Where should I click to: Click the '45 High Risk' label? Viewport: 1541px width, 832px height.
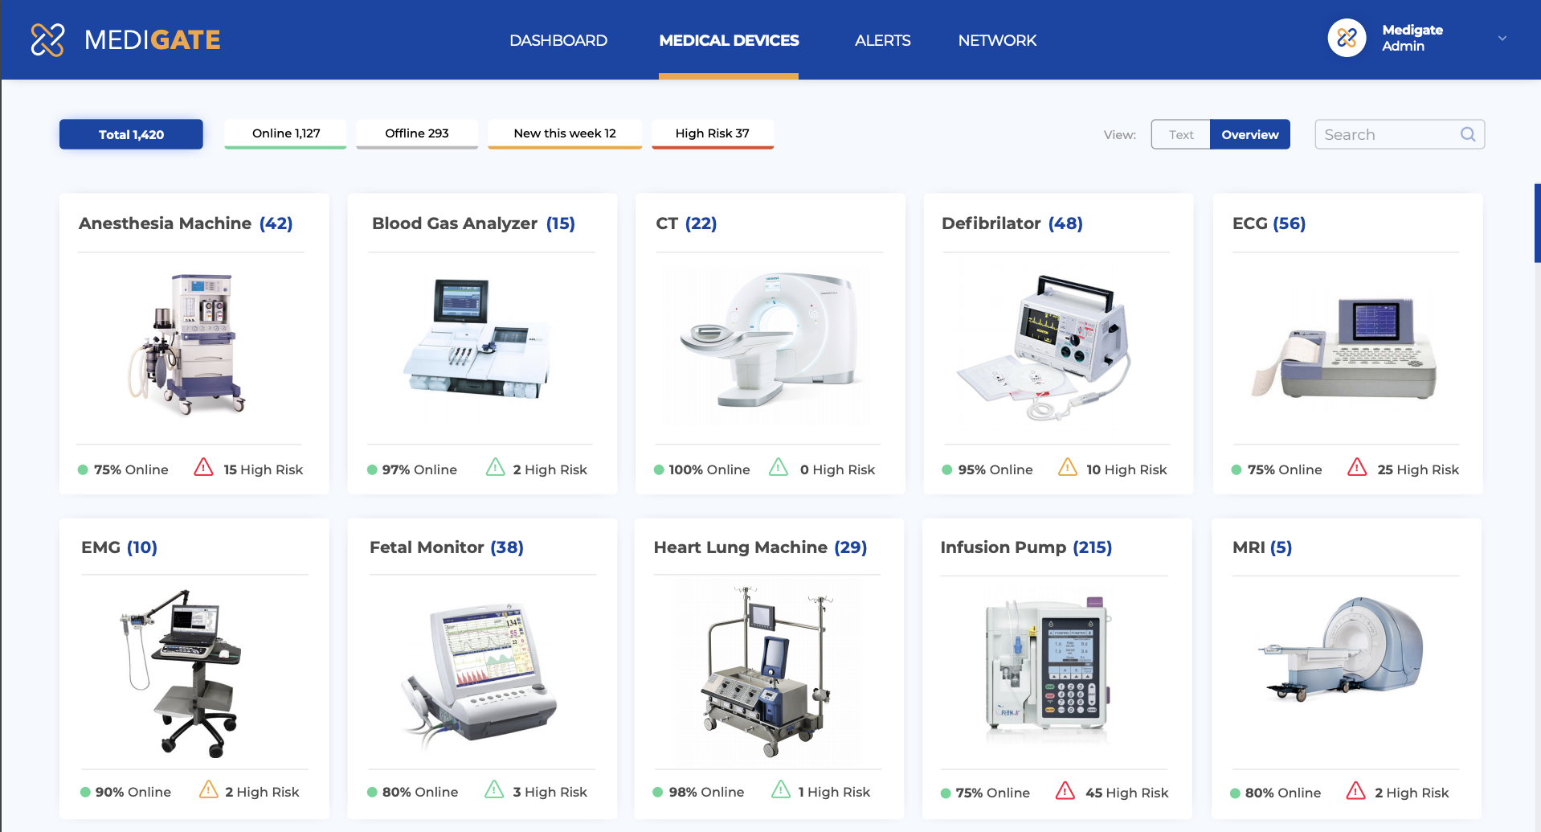tap(1126, 793)
